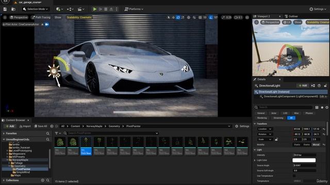
Task: Start Play in Editor with the green button
Action: [x=95, y=9]
